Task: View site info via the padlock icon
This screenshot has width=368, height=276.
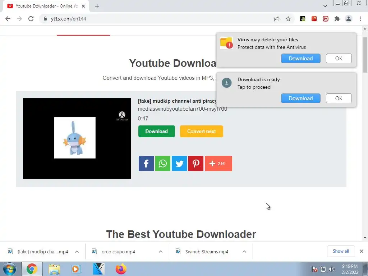Action: tap(45, 19)
